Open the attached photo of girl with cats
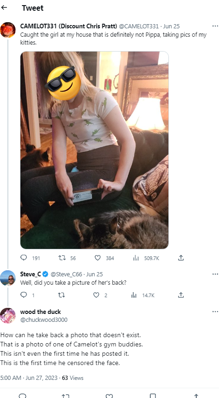Image resolution: width=219 pixels, height=398 pixels. click(x=94, y=150)
